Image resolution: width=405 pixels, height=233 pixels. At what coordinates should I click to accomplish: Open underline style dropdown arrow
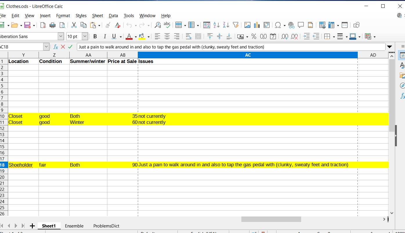click(x=121, y=37)
